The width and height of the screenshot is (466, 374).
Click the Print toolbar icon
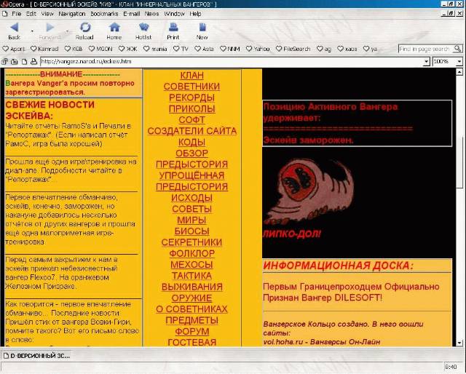pos(173,27)
